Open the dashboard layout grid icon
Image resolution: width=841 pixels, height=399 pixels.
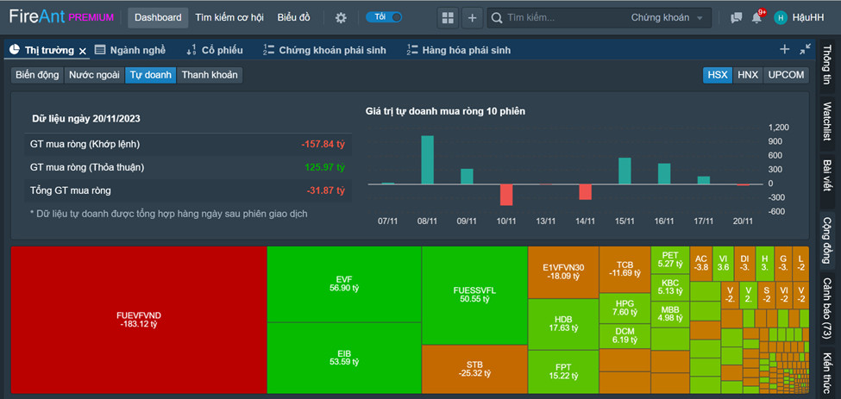(x=448, y=18)
